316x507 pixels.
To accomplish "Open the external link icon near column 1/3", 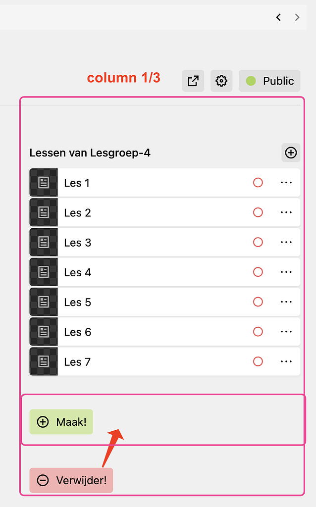I will click(193, 81).
